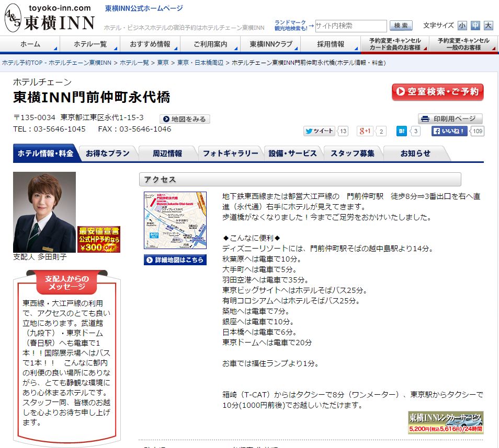This screenshot has height=448, width=499.
Task: Switch to the お得なプラン tab
Action: (x=108, y=154)
